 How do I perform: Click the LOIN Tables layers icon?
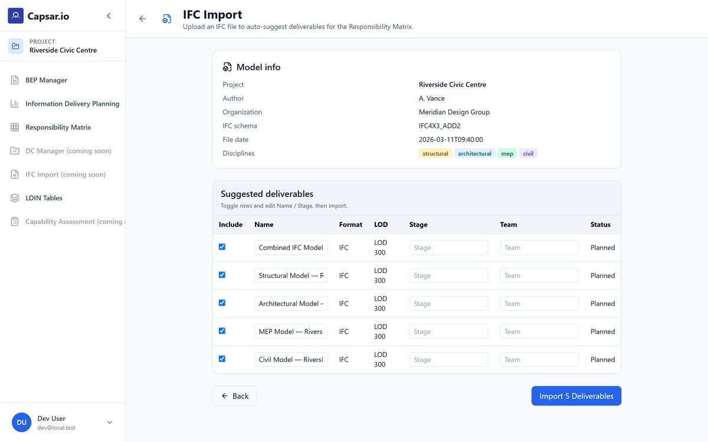pyautogui.click(x=15, y=198)
